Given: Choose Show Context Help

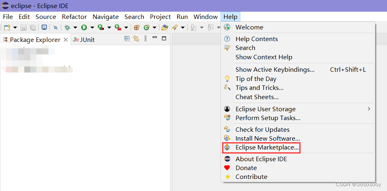Looking at the screenshot, I should (x=298, y=57).
